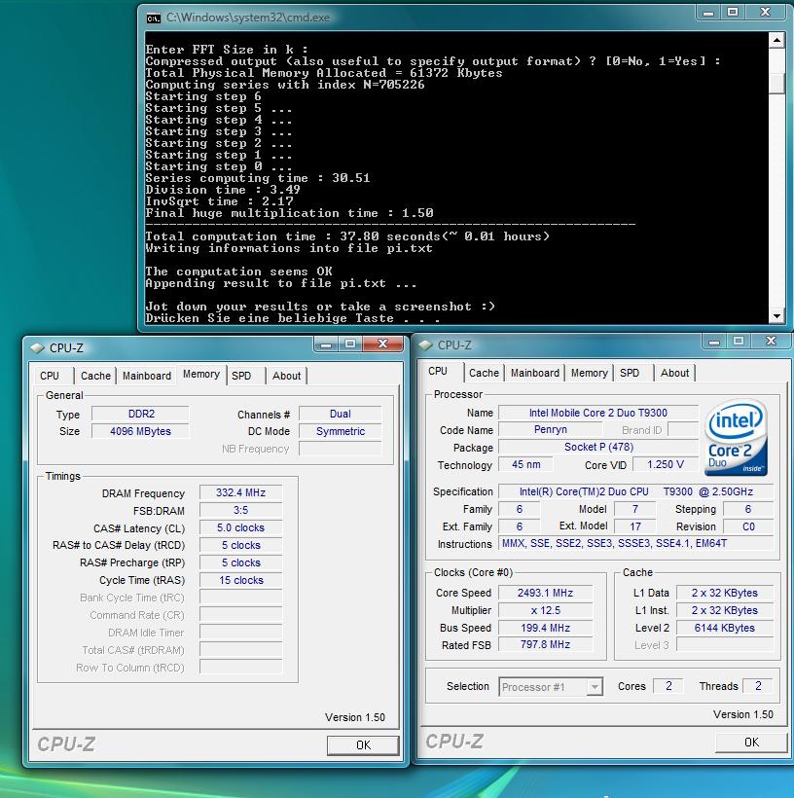Click Total computation time line in cmd

click(x=347, y=236)
